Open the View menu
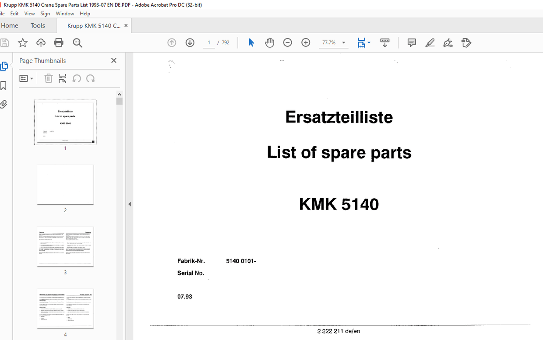543x340 pixels. pyautogui.click(x=29, y=13)
